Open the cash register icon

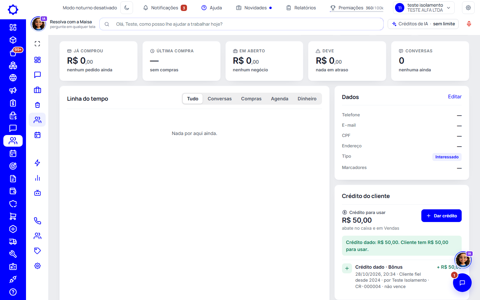(13, 116)
